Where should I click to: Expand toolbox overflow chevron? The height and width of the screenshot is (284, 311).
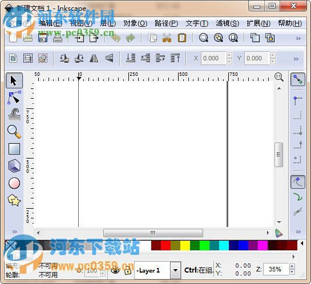[x=14, y=232]
